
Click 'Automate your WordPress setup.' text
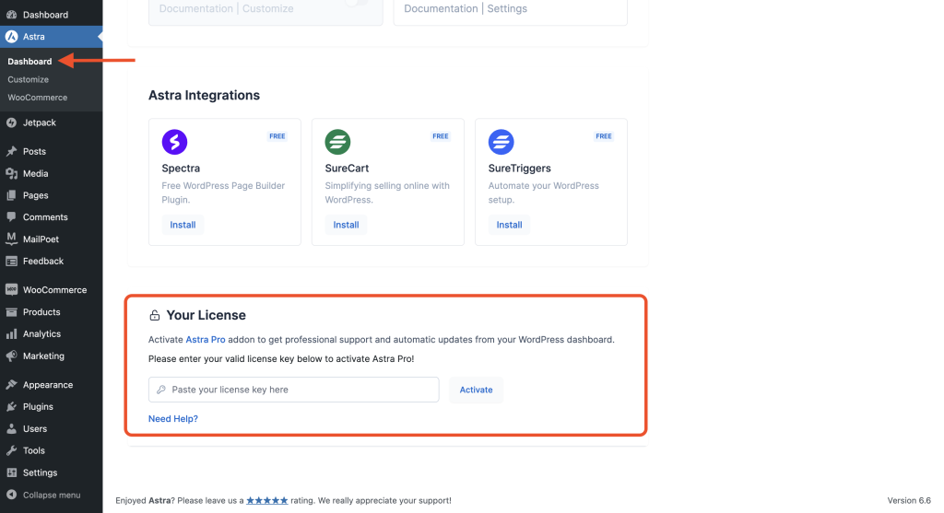point(544,192)
